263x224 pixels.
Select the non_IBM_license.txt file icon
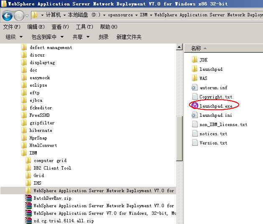point(195,124)
